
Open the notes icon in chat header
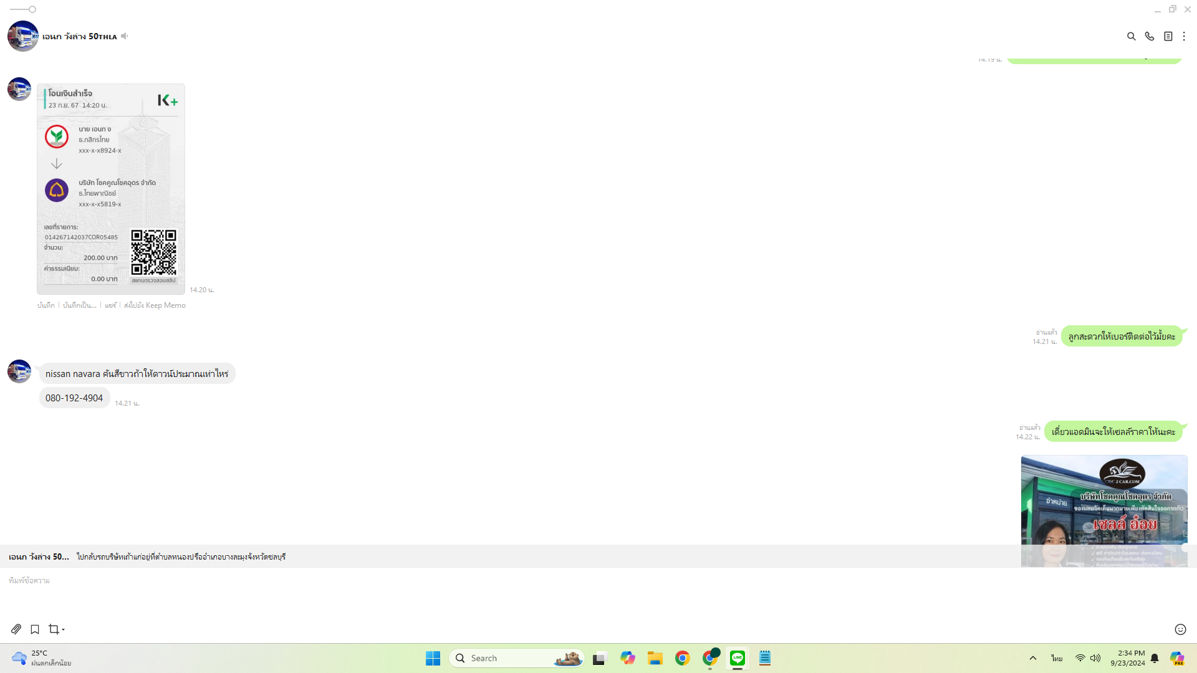tap(1168, 36)
